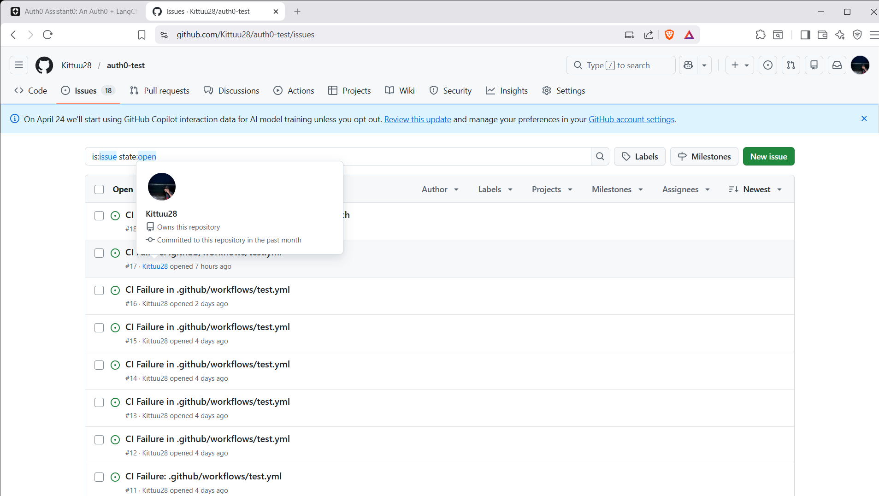
Task: Tick the checkbox for issue #11
Action: pos(99,477)
